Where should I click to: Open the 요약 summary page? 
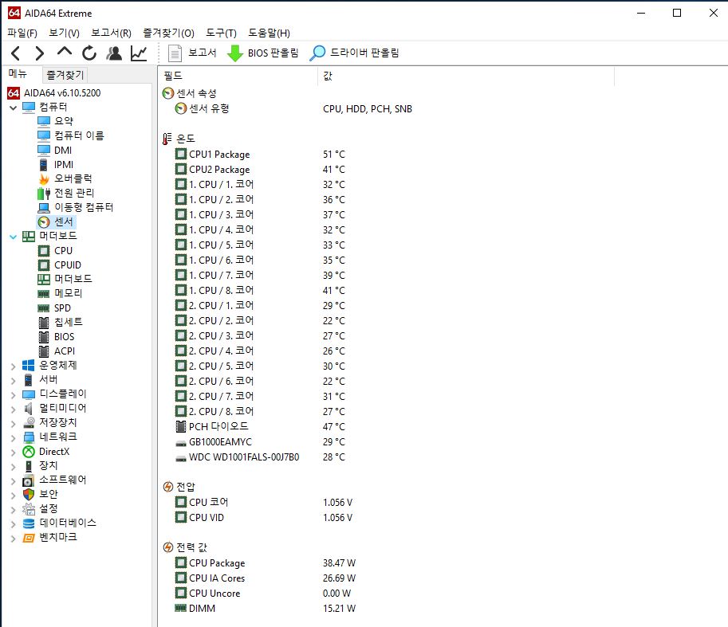click(x=55, y=121)
